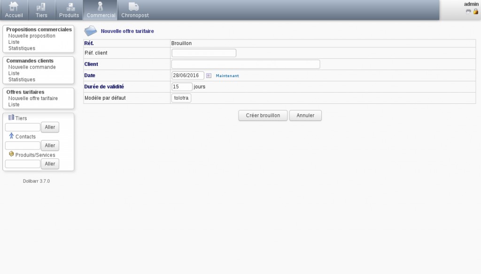Click the Tiers building icon in sidebar
Image resolution: width=481 pixels, height=274 pixels.
pos(11,117)
